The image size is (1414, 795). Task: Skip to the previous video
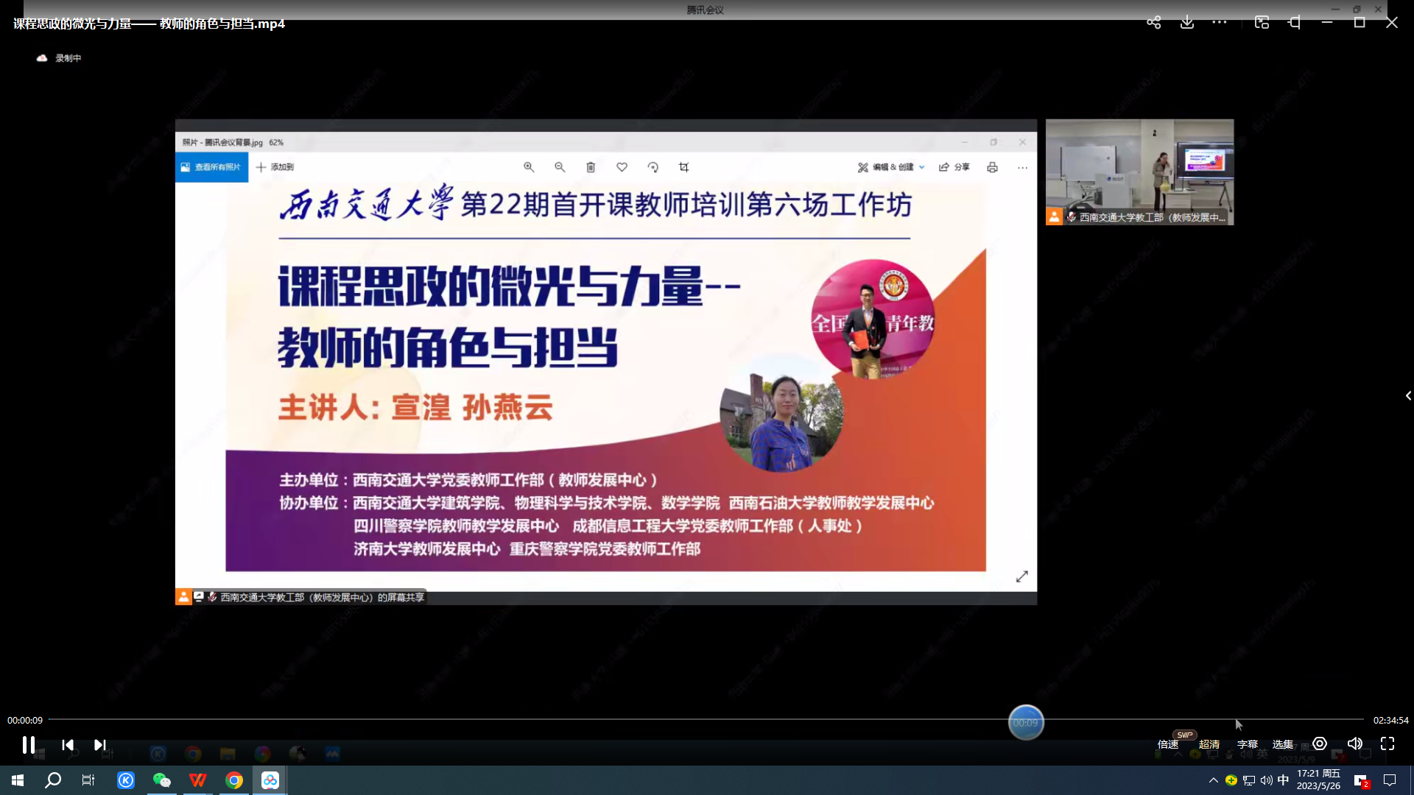point(68,745)
